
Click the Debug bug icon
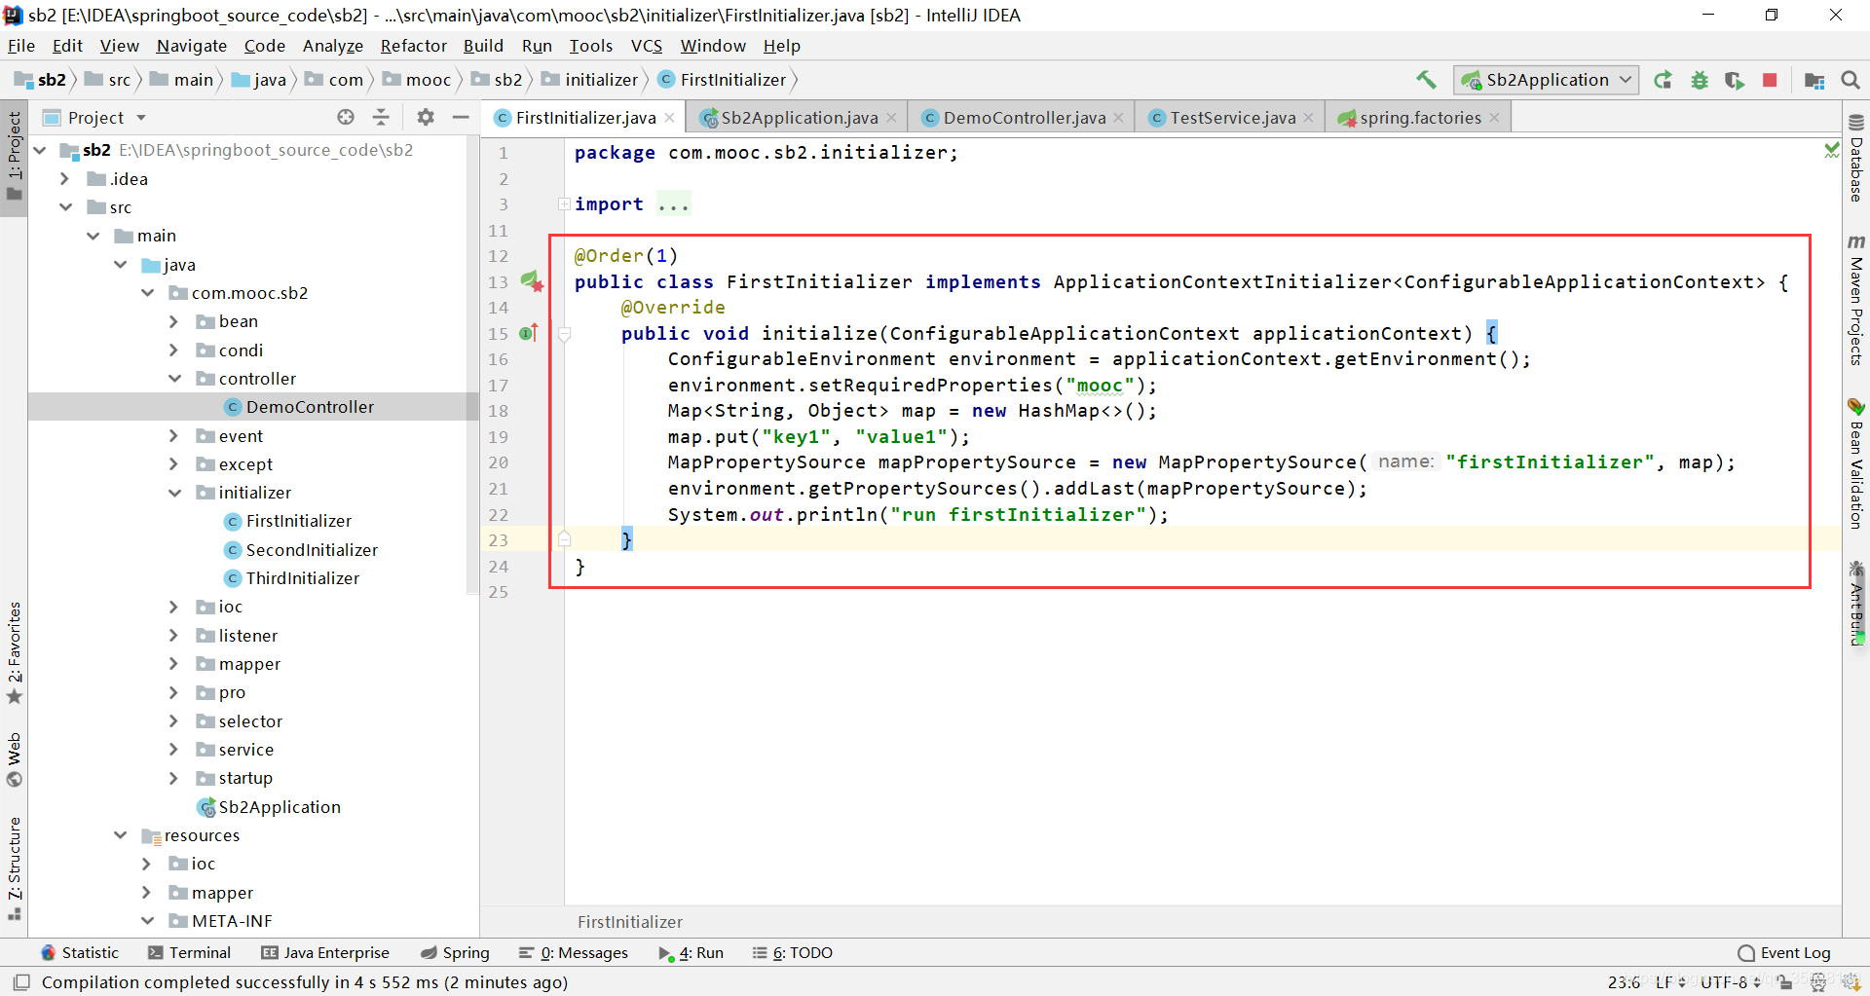[x=1700, y=80]
